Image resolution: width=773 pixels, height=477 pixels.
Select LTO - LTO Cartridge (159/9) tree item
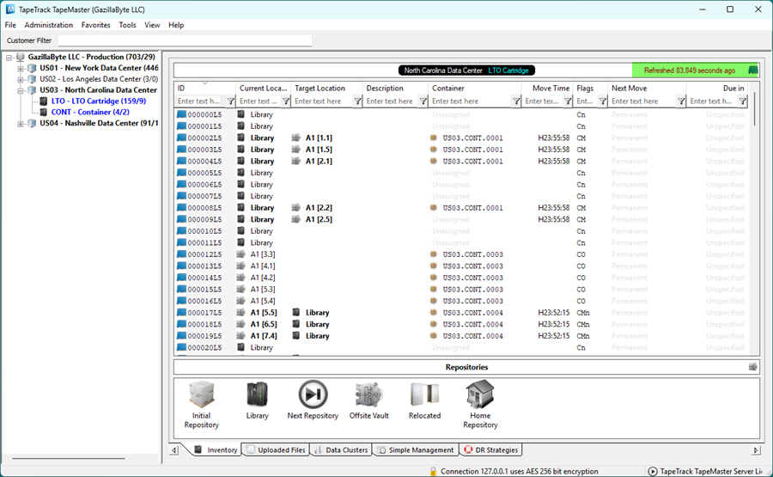99,101
